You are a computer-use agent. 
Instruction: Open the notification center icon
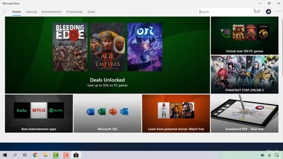(276, 155)
